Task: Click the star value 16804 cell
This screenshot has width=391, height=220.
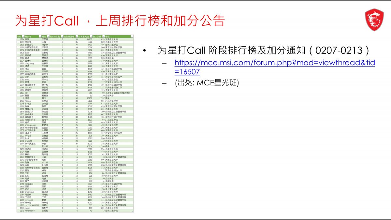Action: point(90,146)
